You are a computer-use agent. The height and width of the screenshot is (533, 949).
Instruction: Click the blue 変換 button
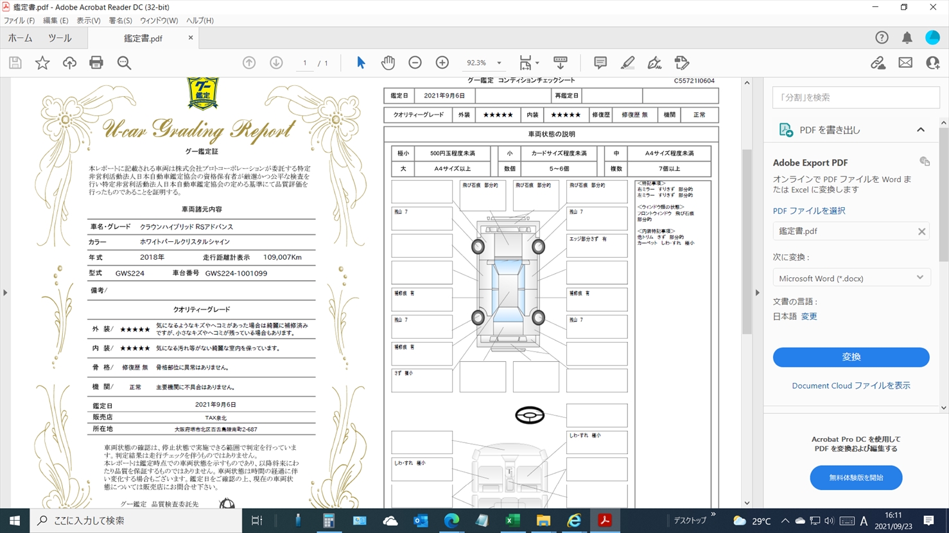tap(851, 357)
